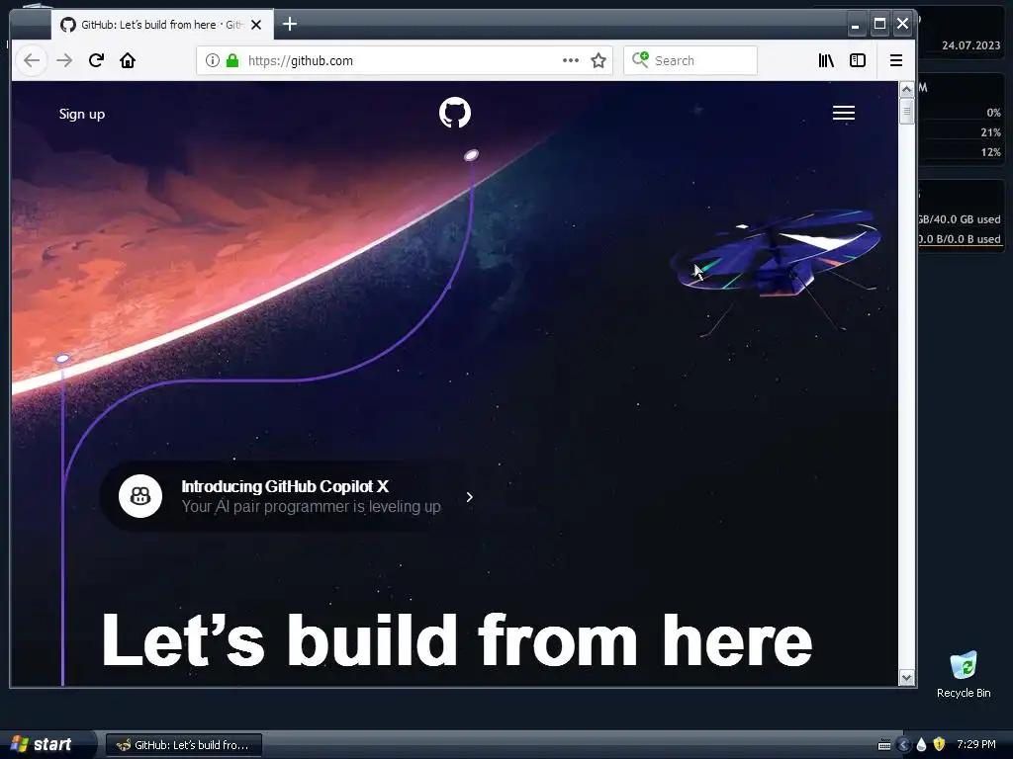Minimize the Firefox window
Image resolution: width=1013 pixels, height=759 pixels.
click(x=856, y=25)
